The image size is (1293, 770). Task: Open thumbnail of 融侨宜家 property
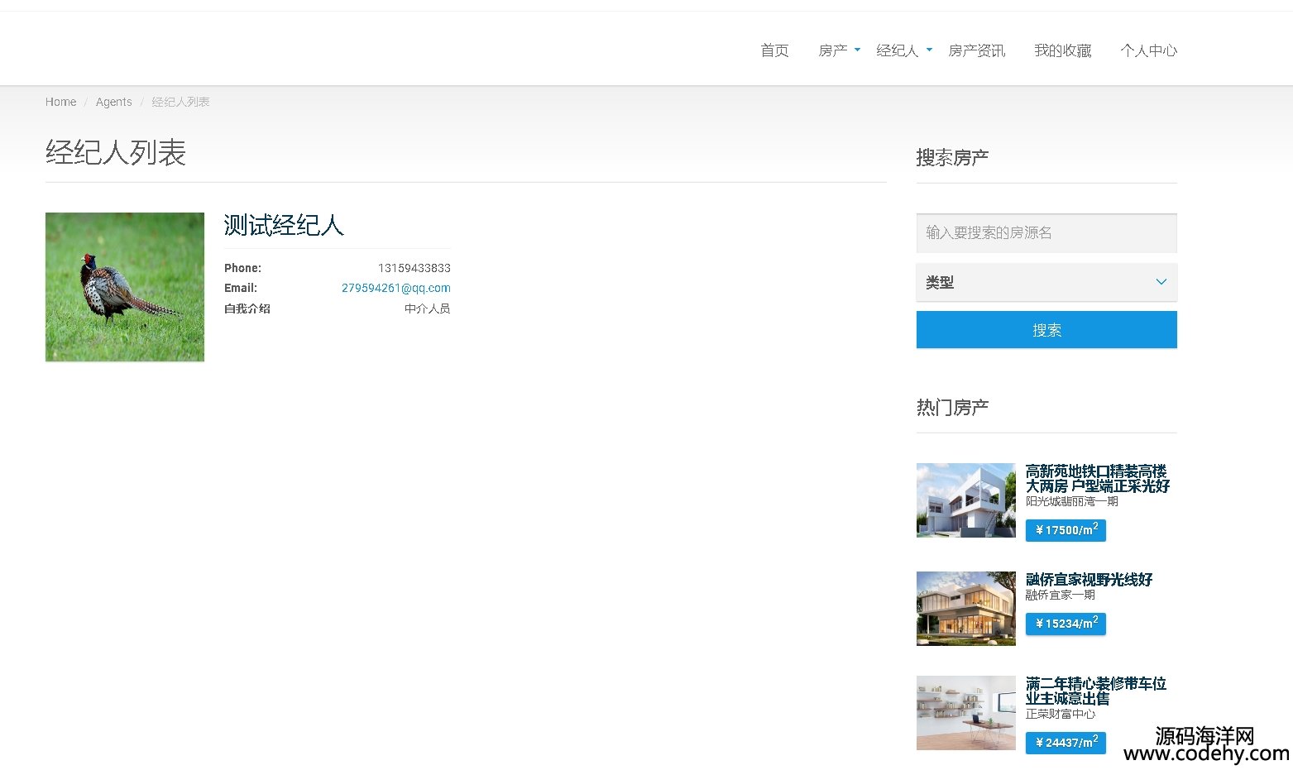[x=966, y=609]
